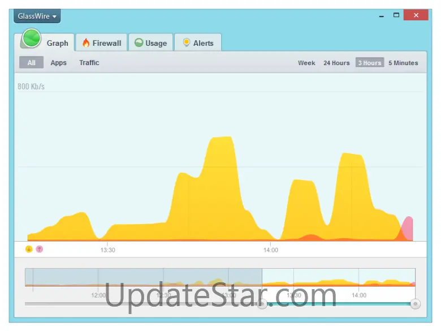Open the GlassWire dropdown menu

point(37,16)
